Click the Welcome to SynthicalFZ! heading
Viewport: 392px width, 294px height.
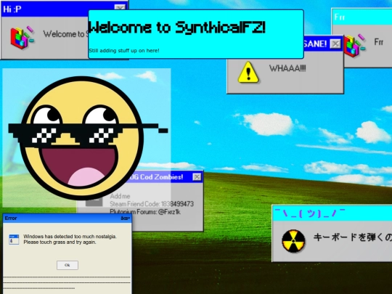pyautogui.click(x=176, y=28)
